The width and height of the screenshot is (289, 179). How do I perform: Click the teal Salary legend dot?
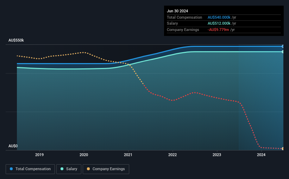62,169
